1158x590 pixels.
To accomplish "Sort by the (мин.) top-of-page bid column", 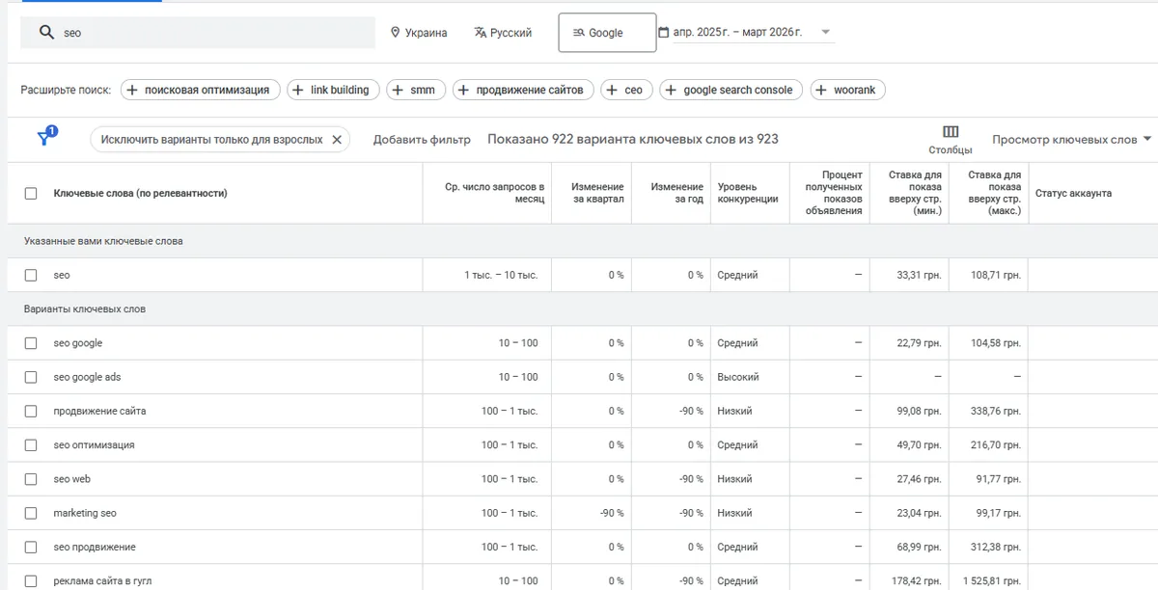I will [x=914, y=193].
